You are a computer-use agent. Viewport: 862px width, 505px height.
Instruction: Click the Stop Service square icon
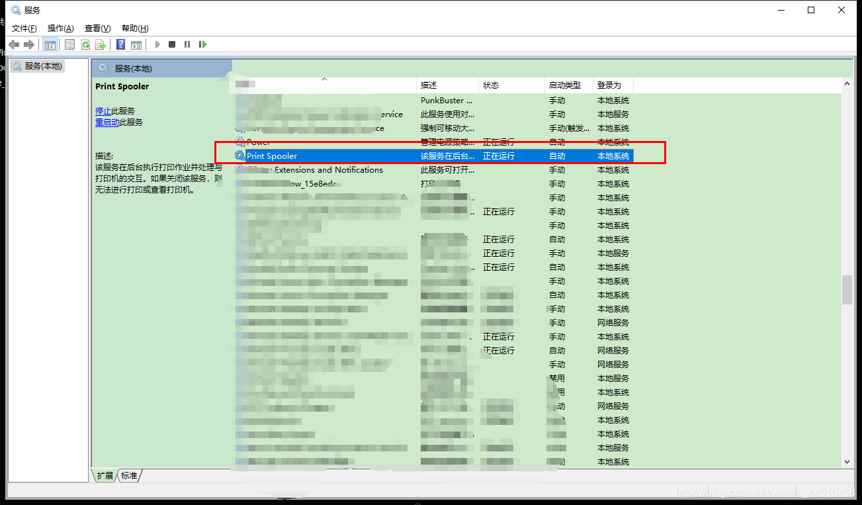tap(172, 44)
